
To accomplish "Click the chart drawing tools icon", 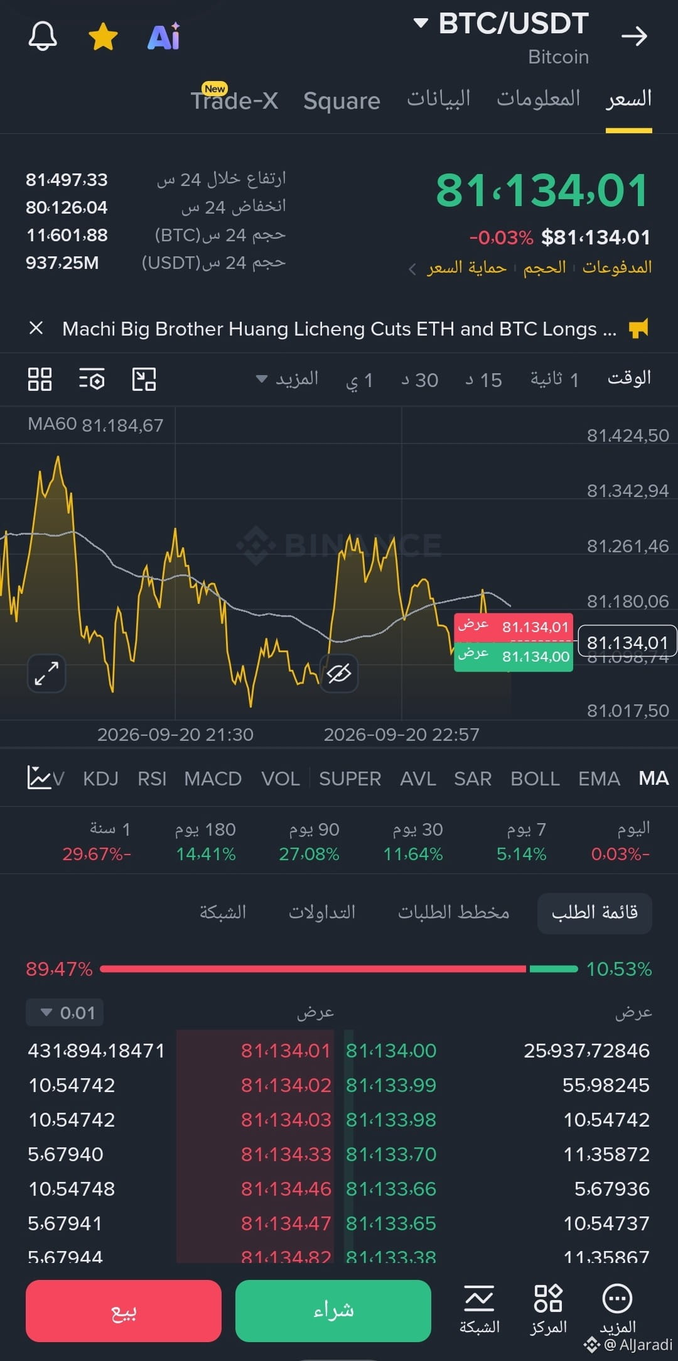I will [x=144, y=380].
